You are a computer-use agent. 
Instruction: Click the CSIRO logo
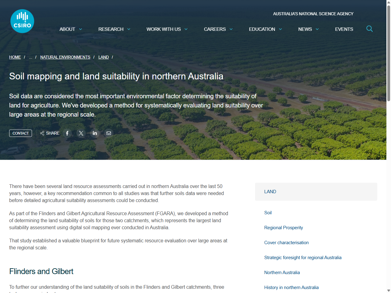tap(22, 21)
